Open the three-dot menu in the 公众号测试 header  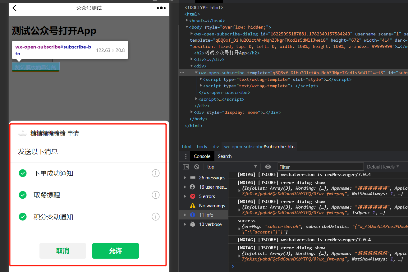pyautogui.click(x=161, y=8)
